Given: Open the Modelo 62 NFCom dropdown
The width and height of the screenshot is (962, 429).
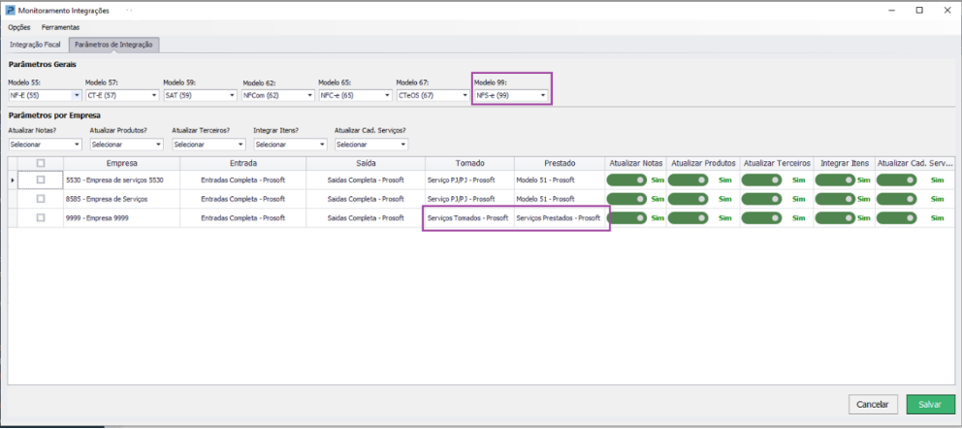Looking at the screenshot, I should pos(278,95).
